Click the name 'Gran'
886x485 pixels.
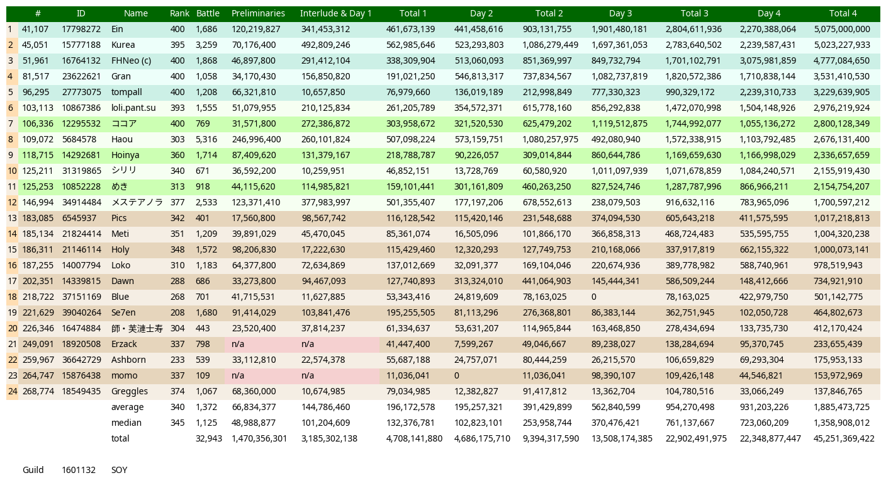coord(121,76)
